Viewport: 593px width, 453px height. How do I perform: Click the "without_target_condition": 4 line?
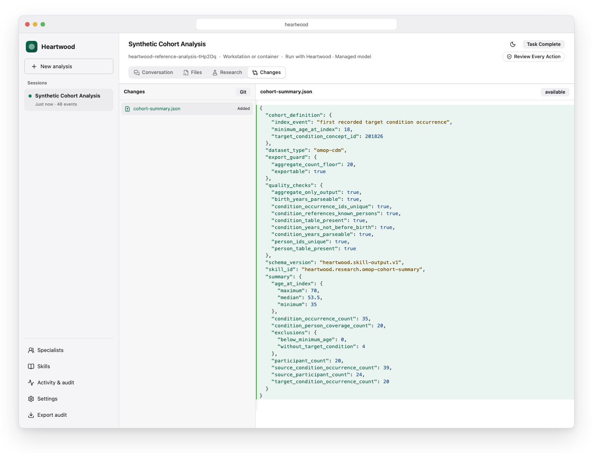tap(321, 347)
